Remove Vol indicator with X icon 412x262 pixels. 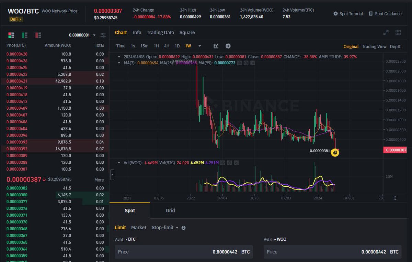point(236,163)
